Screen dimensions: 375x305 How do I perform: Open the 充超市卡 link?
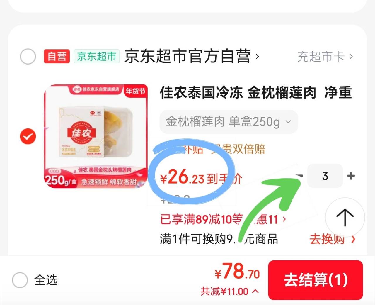click(325, 57)
